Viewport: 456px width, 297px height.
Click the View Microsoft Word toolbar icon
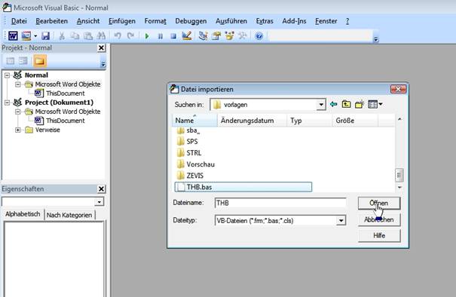tap(13, 35)
